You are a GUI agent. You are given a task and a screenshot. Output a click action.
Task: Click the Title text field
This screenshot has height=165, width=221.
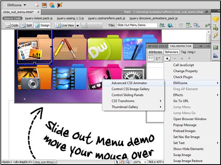[137, 25]
